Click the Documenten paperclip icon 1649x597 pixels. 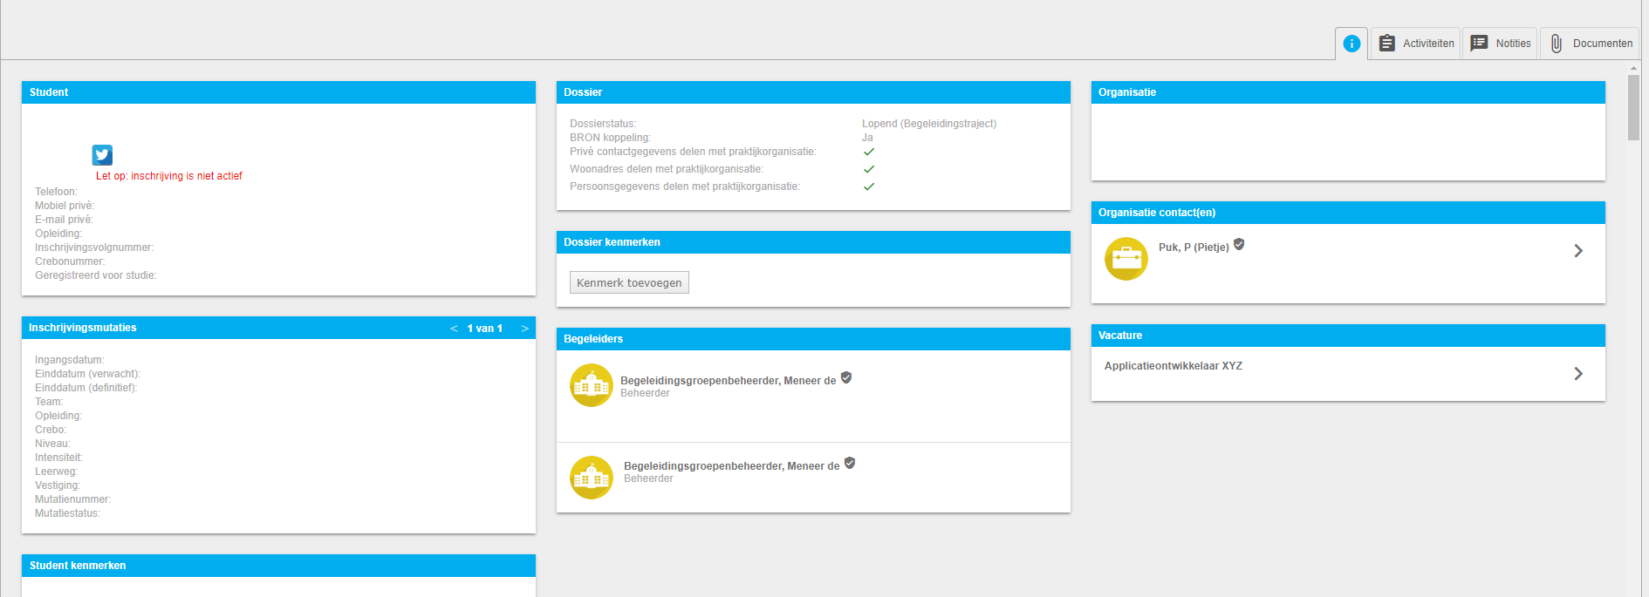(x=1557, y=44)
